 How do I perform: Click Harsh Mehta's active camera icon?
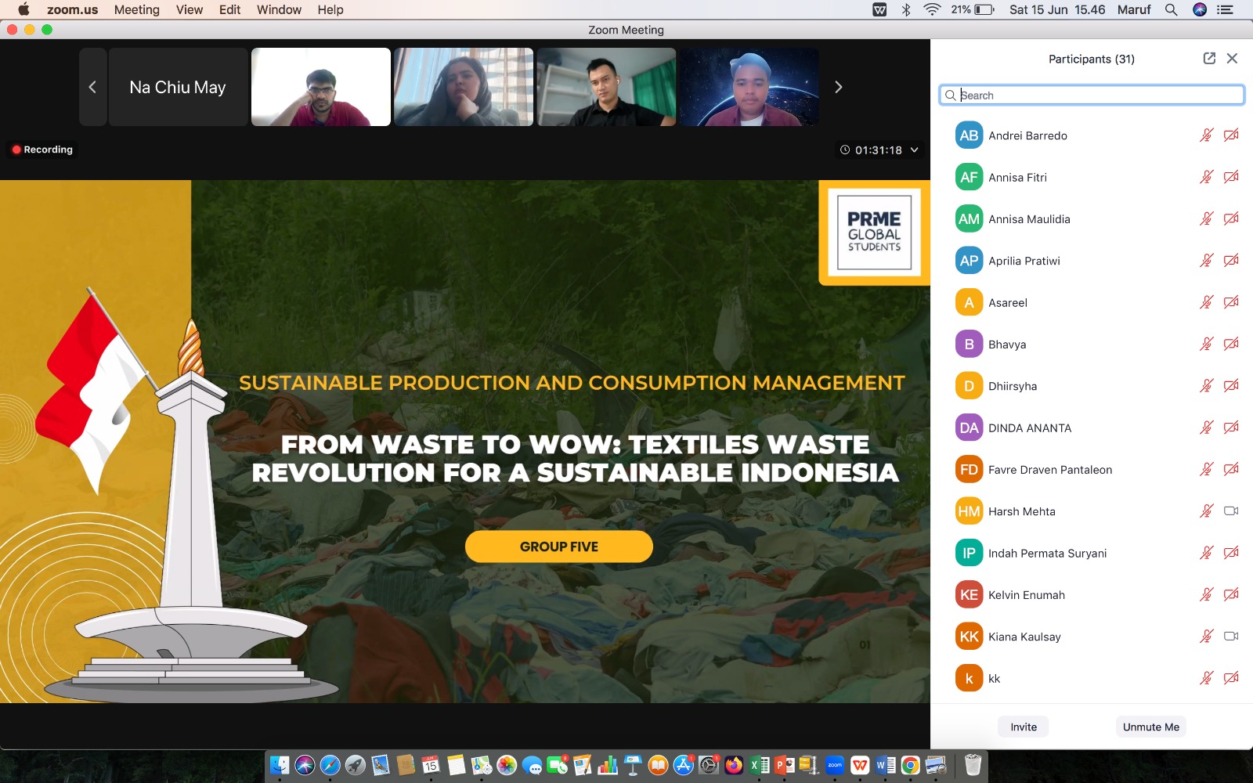click(x=1231, y=511)
